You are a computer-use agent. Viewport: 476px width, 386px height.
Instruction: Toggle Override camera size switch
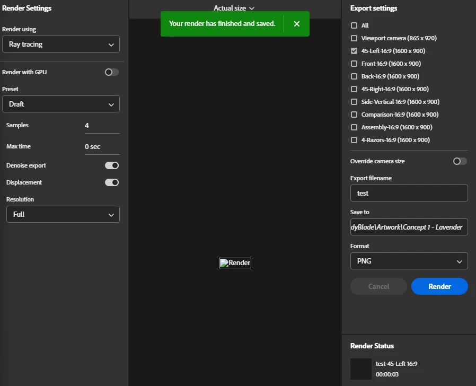tap(460, 161)
